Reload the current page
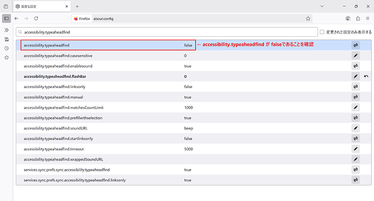 pos(36,18)
